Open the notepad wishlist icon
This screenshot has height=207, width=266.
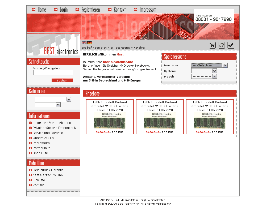(x=222, y=45)
